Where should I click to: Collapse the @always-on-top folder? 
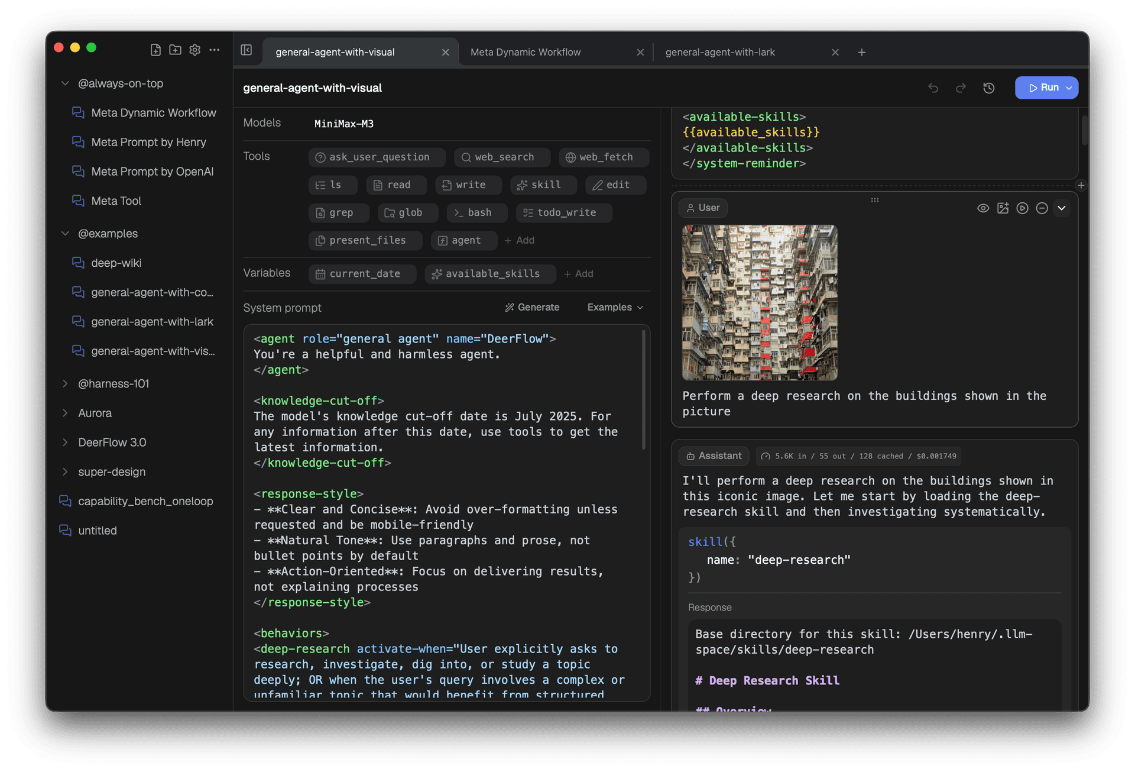point(65,83)
